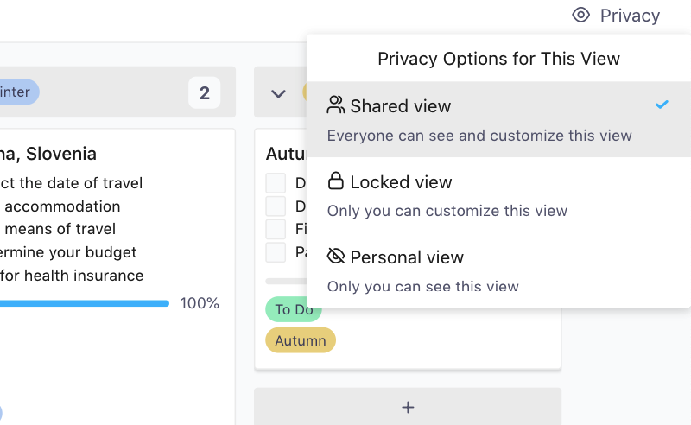Collapse the column using the chevron arrow
Screen dimensions: 691x425
(278, 93)
